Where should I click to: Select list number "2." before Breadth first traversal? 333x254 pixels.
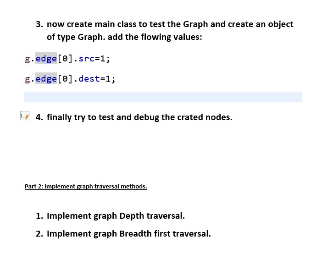click(x=39, y=234)
